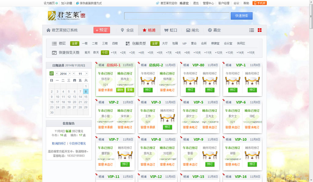Open 客户经理 top link
This screenshot has height=182, width=313.
click(223, 3)
